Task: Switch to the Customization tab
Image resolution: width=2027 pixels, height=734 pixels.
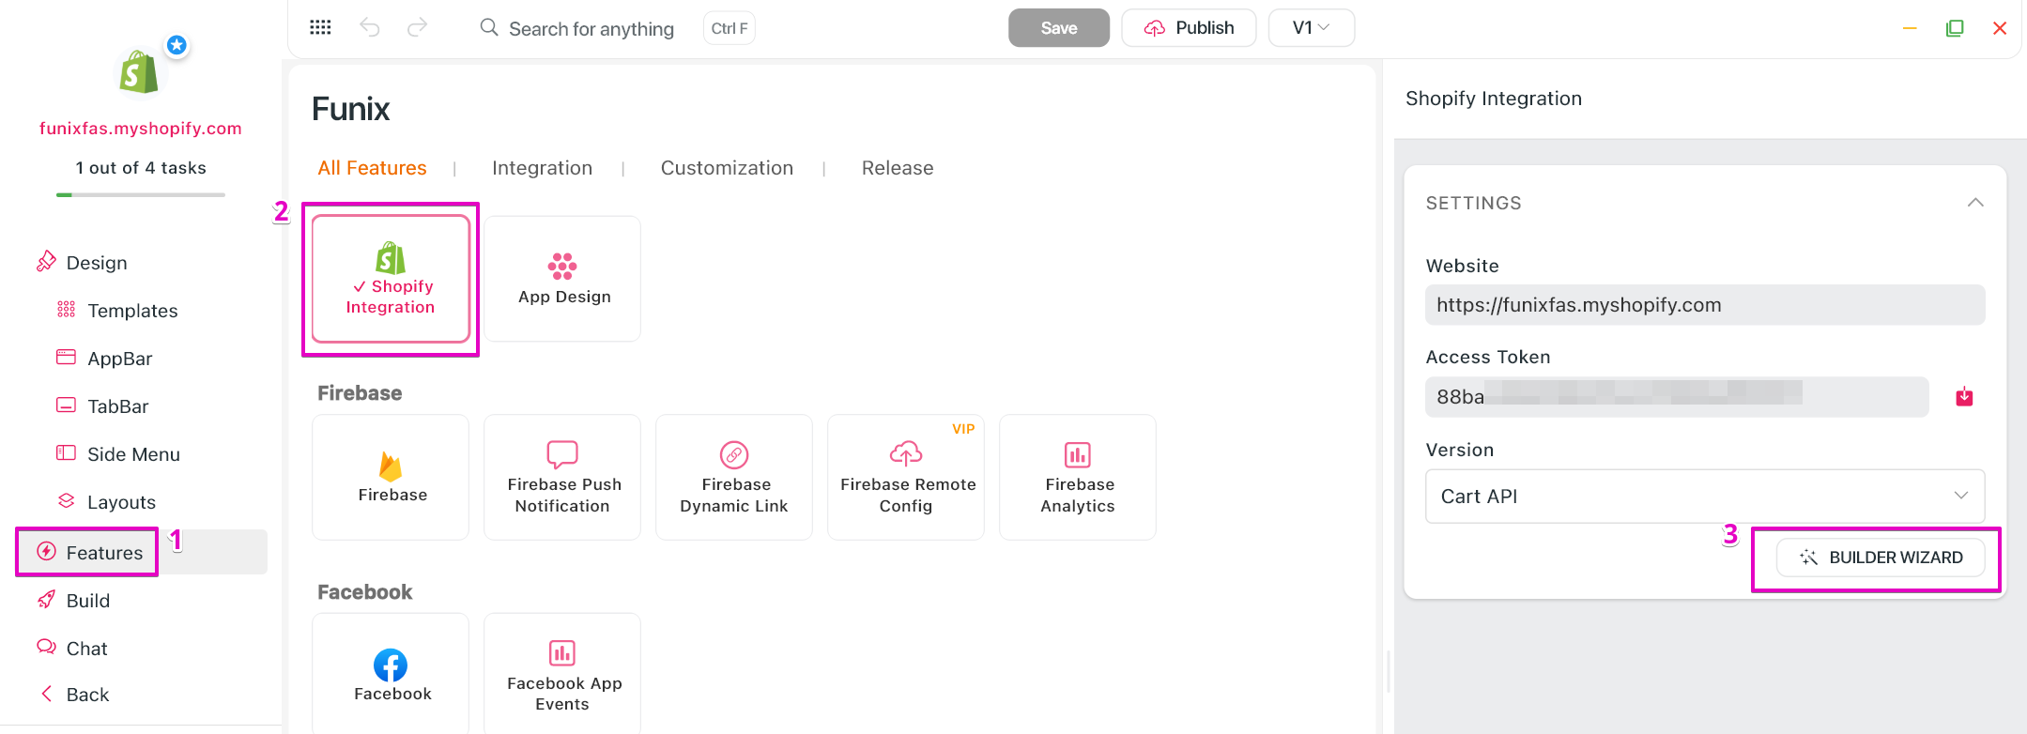Action: [727, 168]
